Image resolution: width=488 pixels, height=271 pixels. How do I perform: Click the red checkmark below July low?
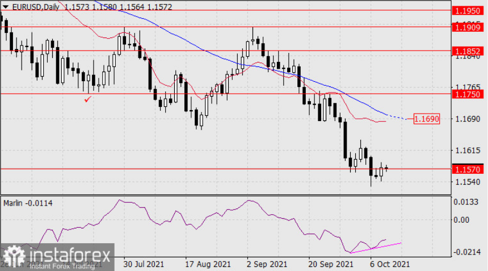click(x=88, y=99)
